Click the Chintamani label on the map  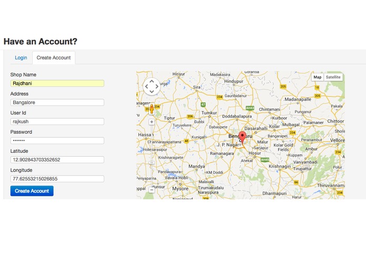[270, 109]
